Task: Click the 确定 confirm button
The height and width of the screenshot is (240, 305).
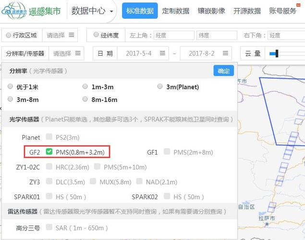Action: point(223,71)
